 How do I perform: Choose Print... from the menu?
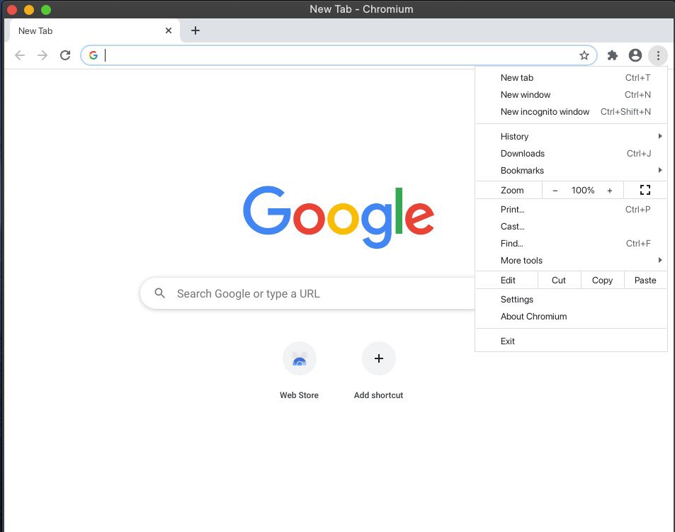point(572,210)
